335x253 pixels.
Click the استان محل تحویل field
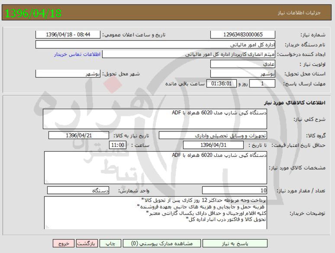click(242, 74)
